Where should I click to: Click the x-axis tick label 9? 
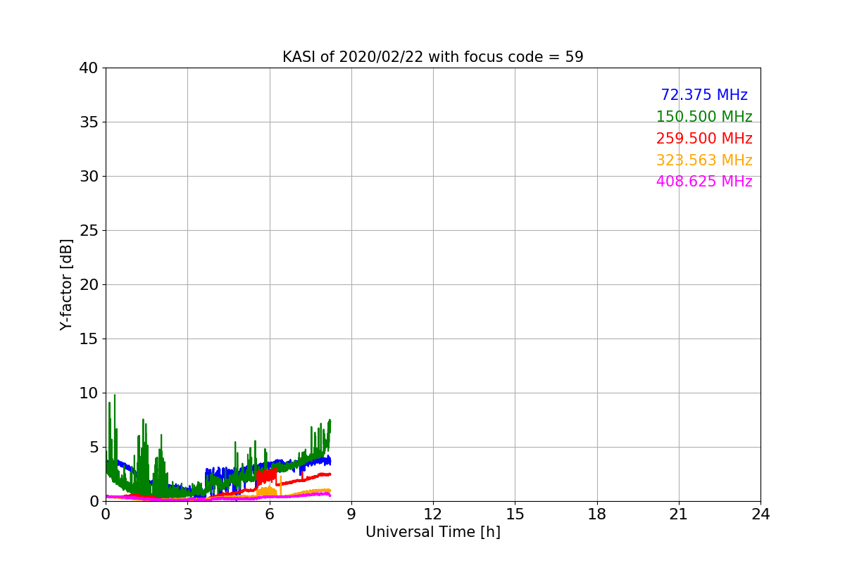pyautogui.click(x=351, y=514)
